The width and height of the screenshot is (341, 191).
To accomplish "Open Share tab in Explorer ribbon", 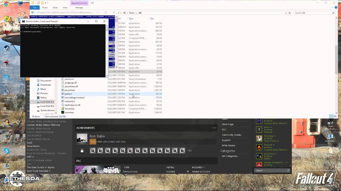I will click(55, 7).
